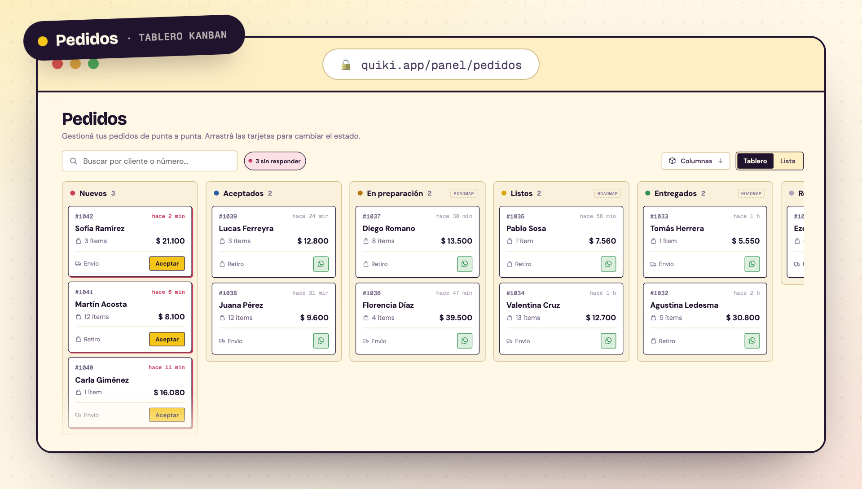
Task: Open the Columnas dropdown
Action: coord(695,161)
